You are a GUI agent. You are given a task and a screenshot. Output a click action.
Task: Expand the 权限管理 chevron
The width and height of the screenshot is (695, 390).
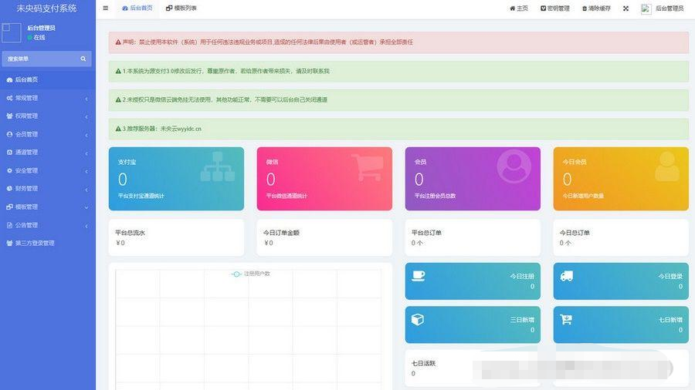pos(86,116)
